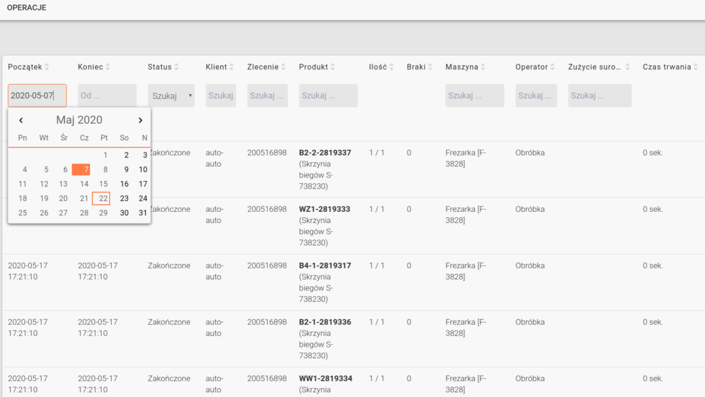Sort by Status column arrows
Viewport: 705px width, 397px height.
[177, 67]
